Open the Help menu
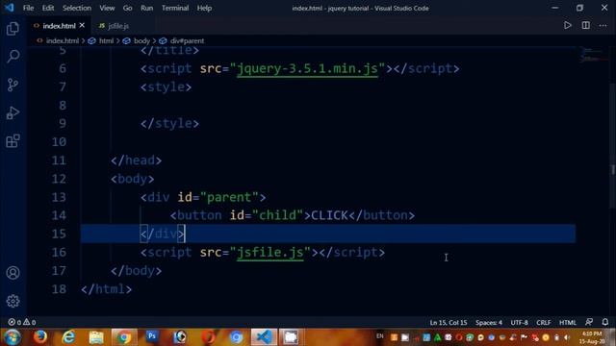 [204, 8]
